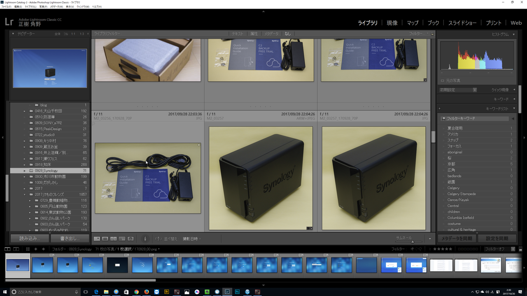The height and width of the screenshot is (296, 527).
Task: Expand the 2017_けものフレンズ folder
Action: tap(25, 194)
